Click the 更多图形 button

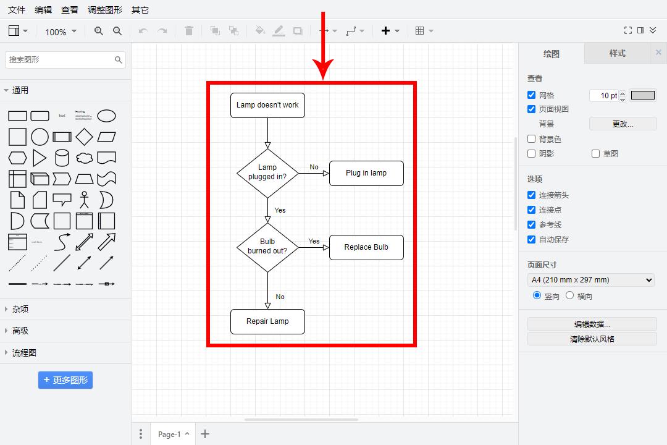click(65, 380)
